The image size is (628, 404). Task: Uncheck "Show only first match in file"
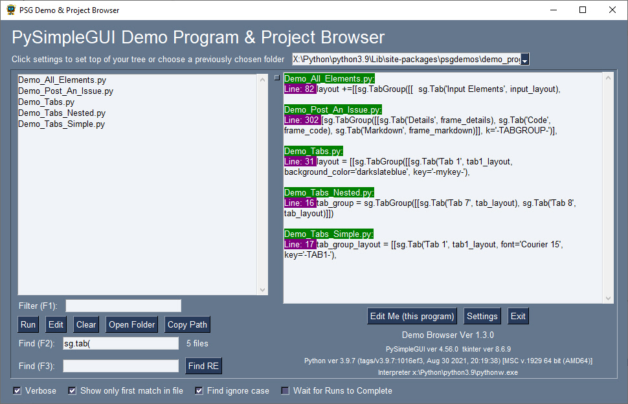(71, 390)
